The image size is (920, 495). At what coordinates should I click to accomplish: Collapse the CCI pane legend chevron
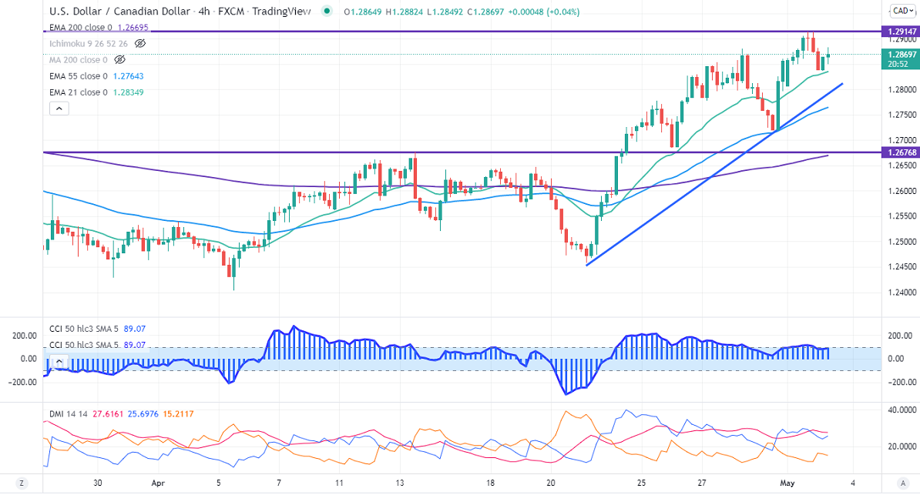(59, 362)
